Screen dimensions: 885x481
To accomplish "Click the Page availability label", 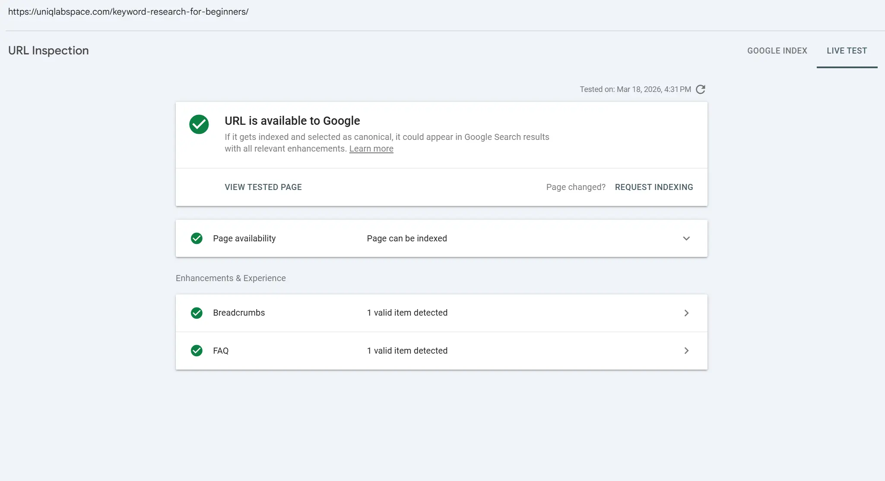I will click(244, 238).
